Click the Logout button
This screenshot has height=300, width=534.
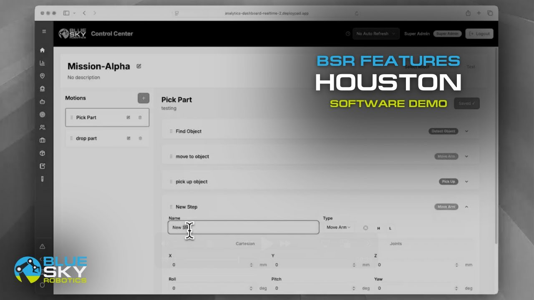(479, 34)
